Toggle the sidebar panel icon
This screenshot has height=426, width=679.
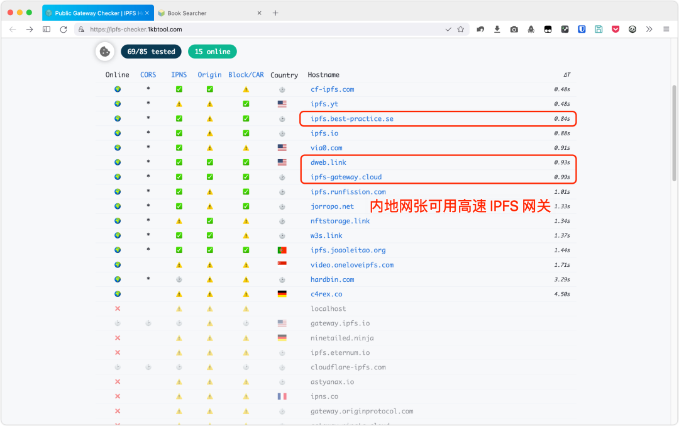tap(47, 30)
